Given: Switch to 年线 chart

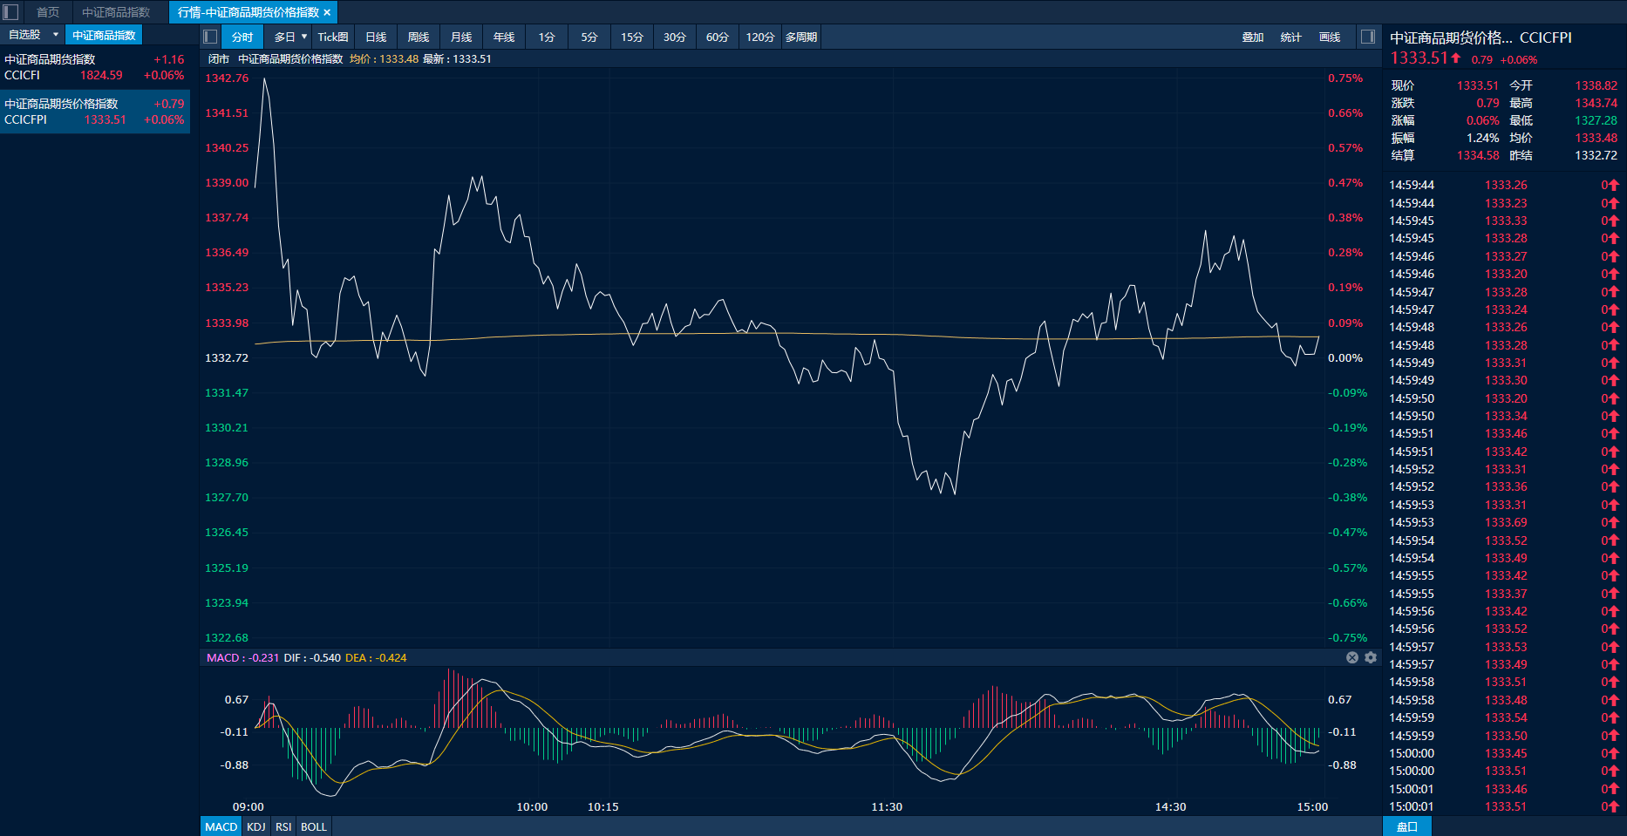Looking at the screenshot, I should click(504, 37).
